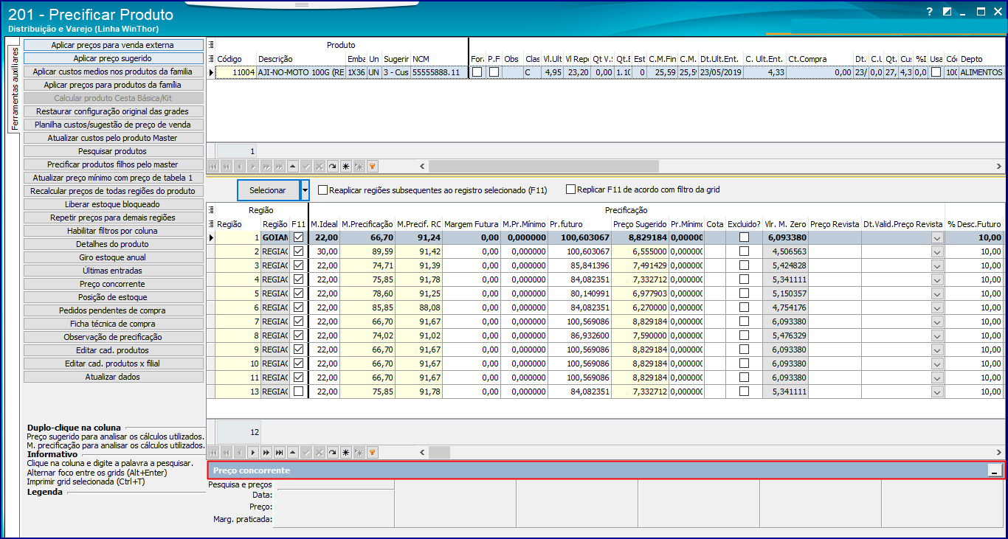The height and width of the screenshot is (539, 1008).
Task: Toggle F11 checkbox for region 1 GOIAN
Action: coord(298,237)
